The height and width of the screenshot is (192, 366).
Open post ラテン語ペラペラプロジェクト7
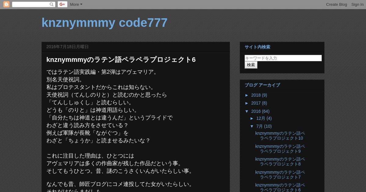click(280, 175)
